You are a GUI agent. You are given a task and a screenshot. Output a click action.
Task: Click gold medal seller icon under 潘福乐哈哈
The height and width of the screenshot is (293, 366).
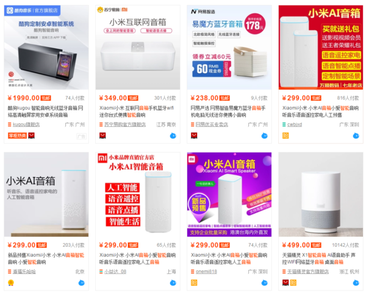point(11,283)
